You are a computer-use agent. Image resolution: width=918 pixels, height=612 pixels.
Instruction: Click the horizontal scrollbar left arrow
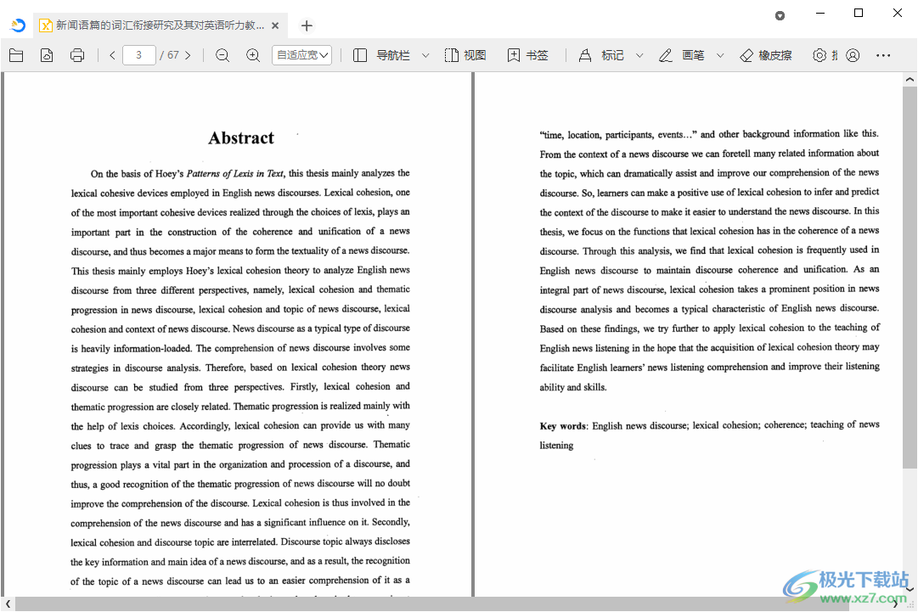(8, 604)
